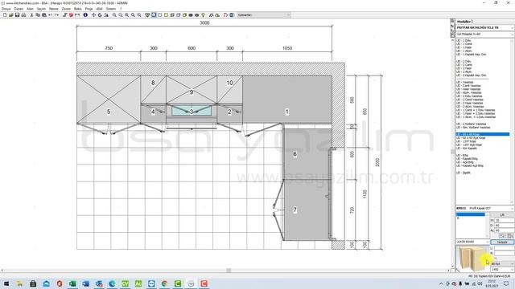Image resolution: width=515 pixels, height=289 pixels.
Task: Open the Proje menu
Action: click(x=89, y=9)
